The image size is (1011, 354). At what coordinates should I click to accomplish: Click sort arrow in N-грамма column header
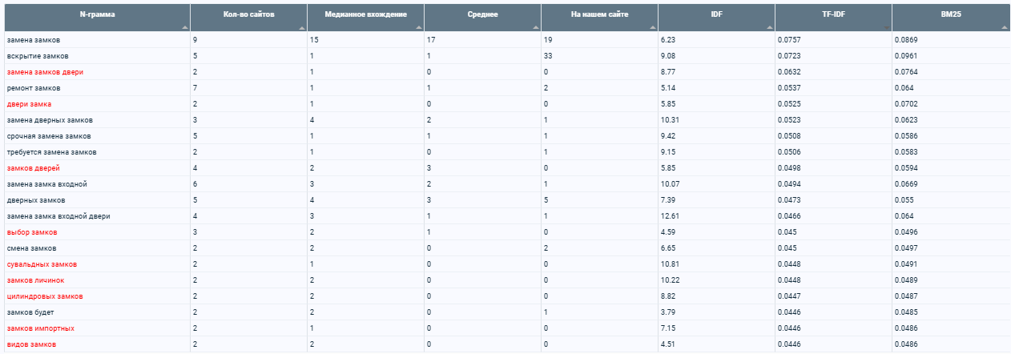185,27
